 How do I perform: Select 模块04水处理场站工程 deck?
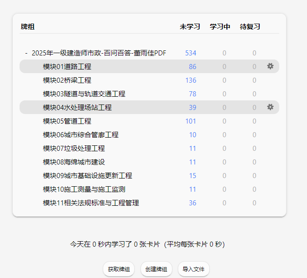click(x=77, y=108)
